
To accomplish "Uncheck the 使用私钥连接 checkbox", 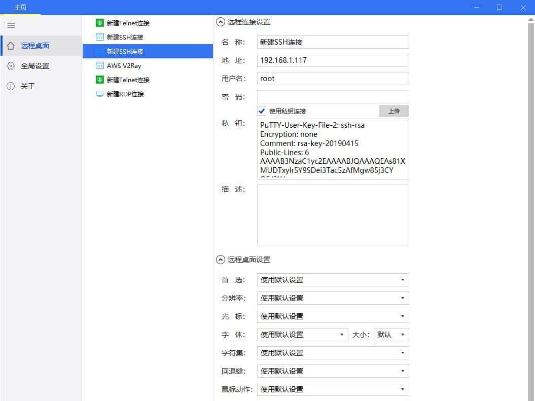I will pos(262,111).
